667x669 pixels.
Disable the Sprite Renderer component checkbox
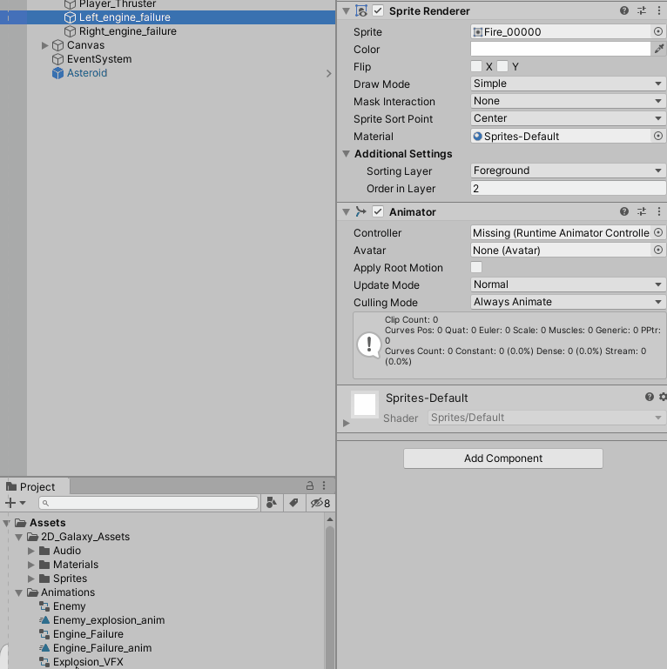378,10
